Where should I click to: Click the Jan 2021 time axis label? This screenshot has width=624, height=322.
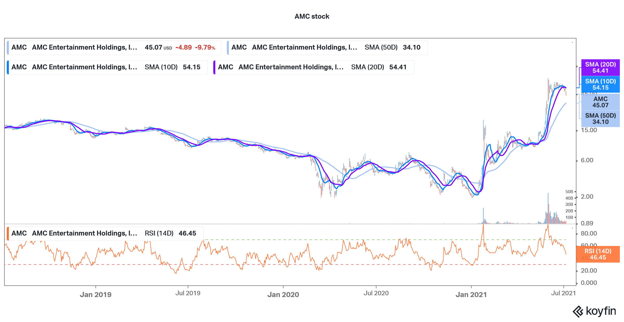(x=471, y=294)
